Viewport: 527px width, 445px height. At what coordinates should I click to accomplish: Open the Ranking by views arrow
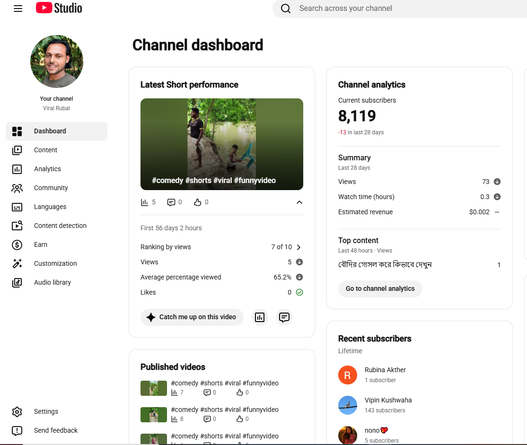point(299,247)
